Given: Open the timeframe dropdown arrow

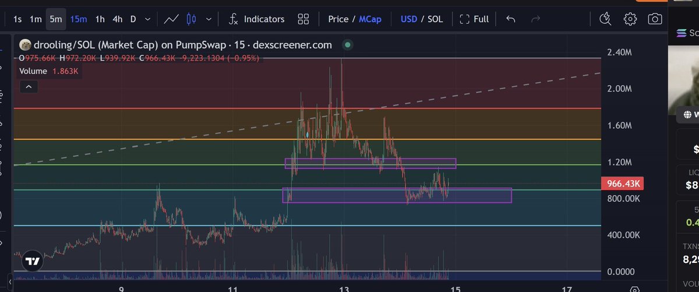Looking at the screenshot, I should tap(147, 19).
